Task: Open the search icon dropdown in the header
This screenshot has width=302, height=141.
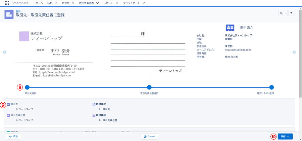Action: pyautogui.click(x=283, y=13)
